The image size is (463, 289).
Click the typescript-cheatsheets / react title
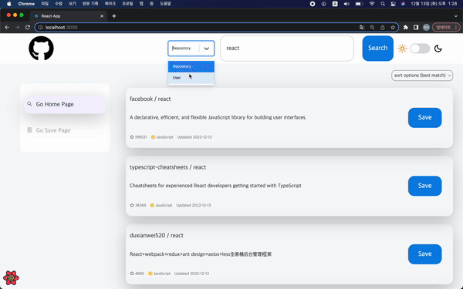point(167,167)
